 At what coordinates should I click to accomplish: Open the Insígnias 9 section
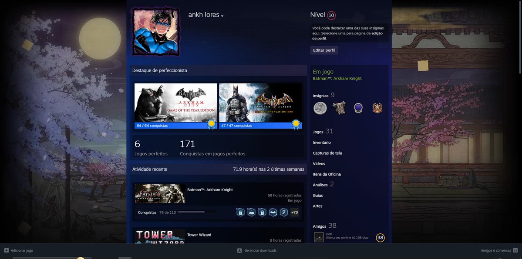coord(323,96)
